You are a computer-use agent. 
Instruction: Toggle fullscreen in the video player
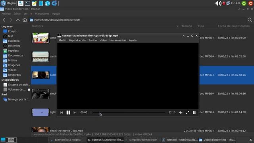188,112
